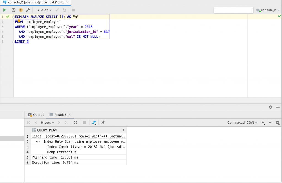Screen dimensions: 282x183
Task: Click the green checkmark on line 1 gutter
Action: [7, 17]
